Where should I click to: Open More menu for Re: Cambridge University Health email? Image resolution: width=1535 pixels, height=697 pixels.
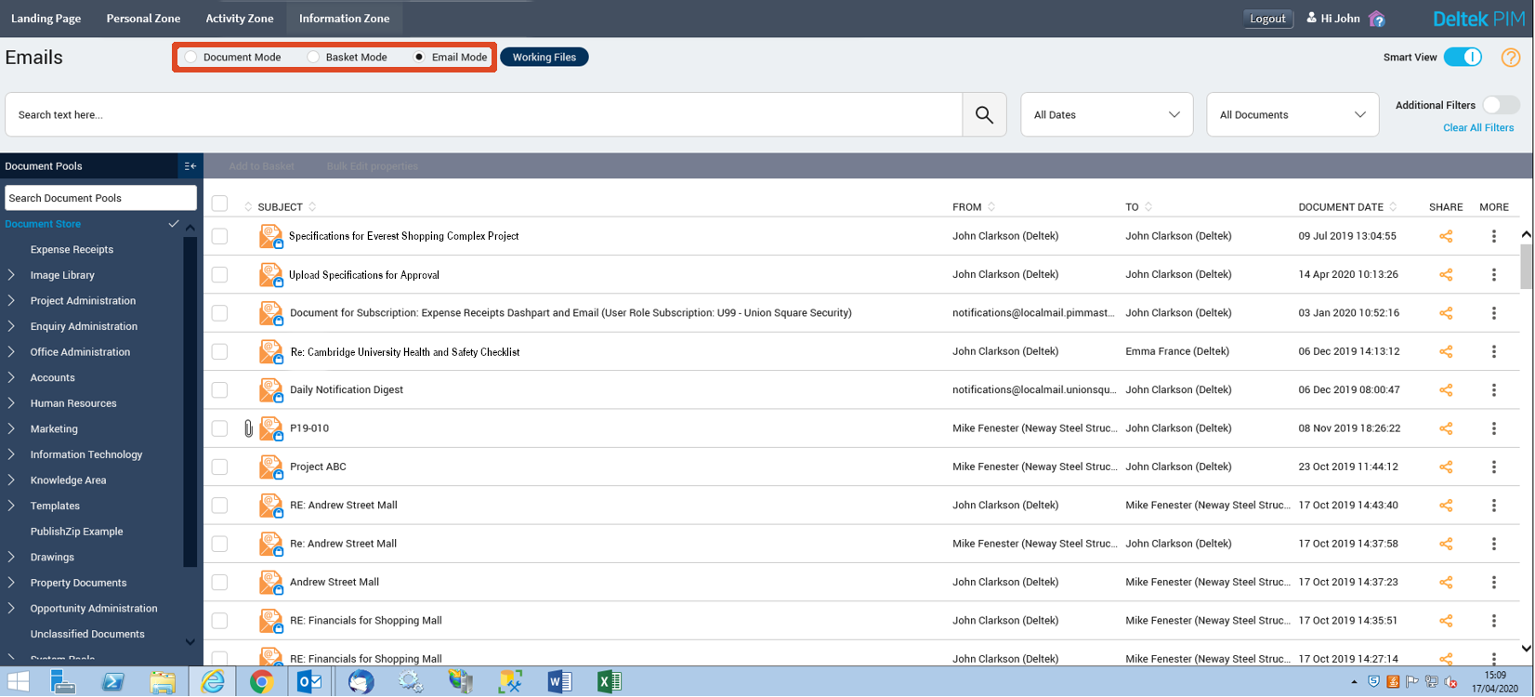1494,352
